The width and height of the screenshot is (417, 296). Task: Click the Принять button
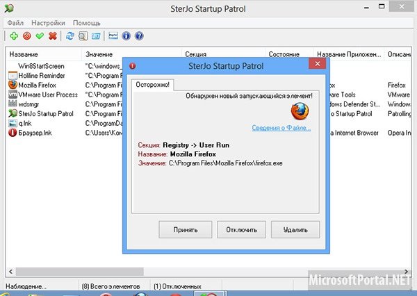186,229
